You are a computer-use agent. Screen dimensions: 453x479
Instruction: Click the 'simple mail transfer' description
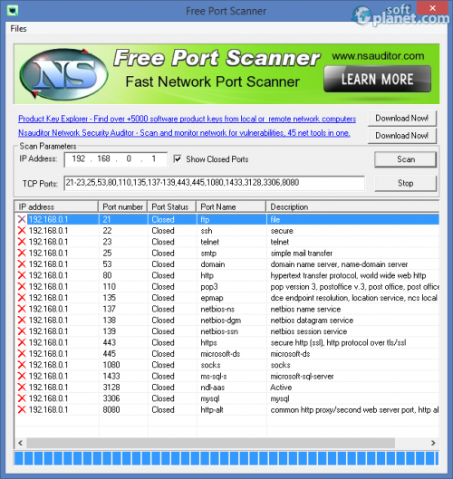[302, 253]
